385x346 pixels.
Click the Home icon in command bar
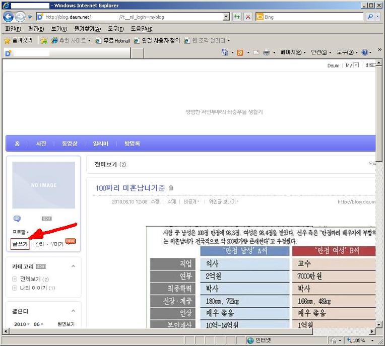(225, 52)
